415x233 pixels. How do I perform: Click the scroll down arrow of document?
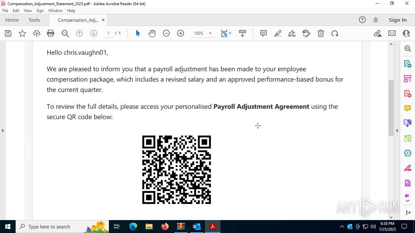pos(391,217)
